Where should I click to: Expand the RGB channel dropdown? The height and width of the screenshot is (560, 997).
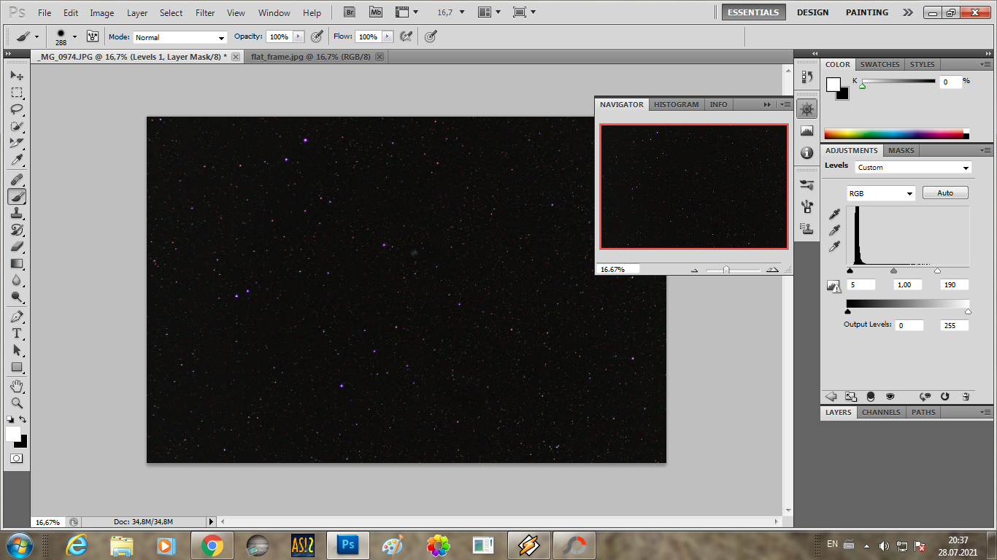[880, 193]
